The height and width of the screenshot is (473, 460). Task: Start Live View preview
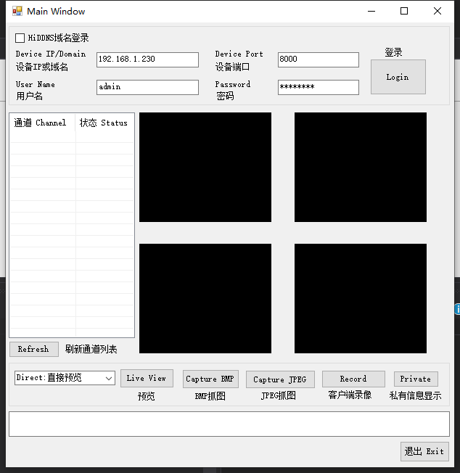click(x=147, y=378)
